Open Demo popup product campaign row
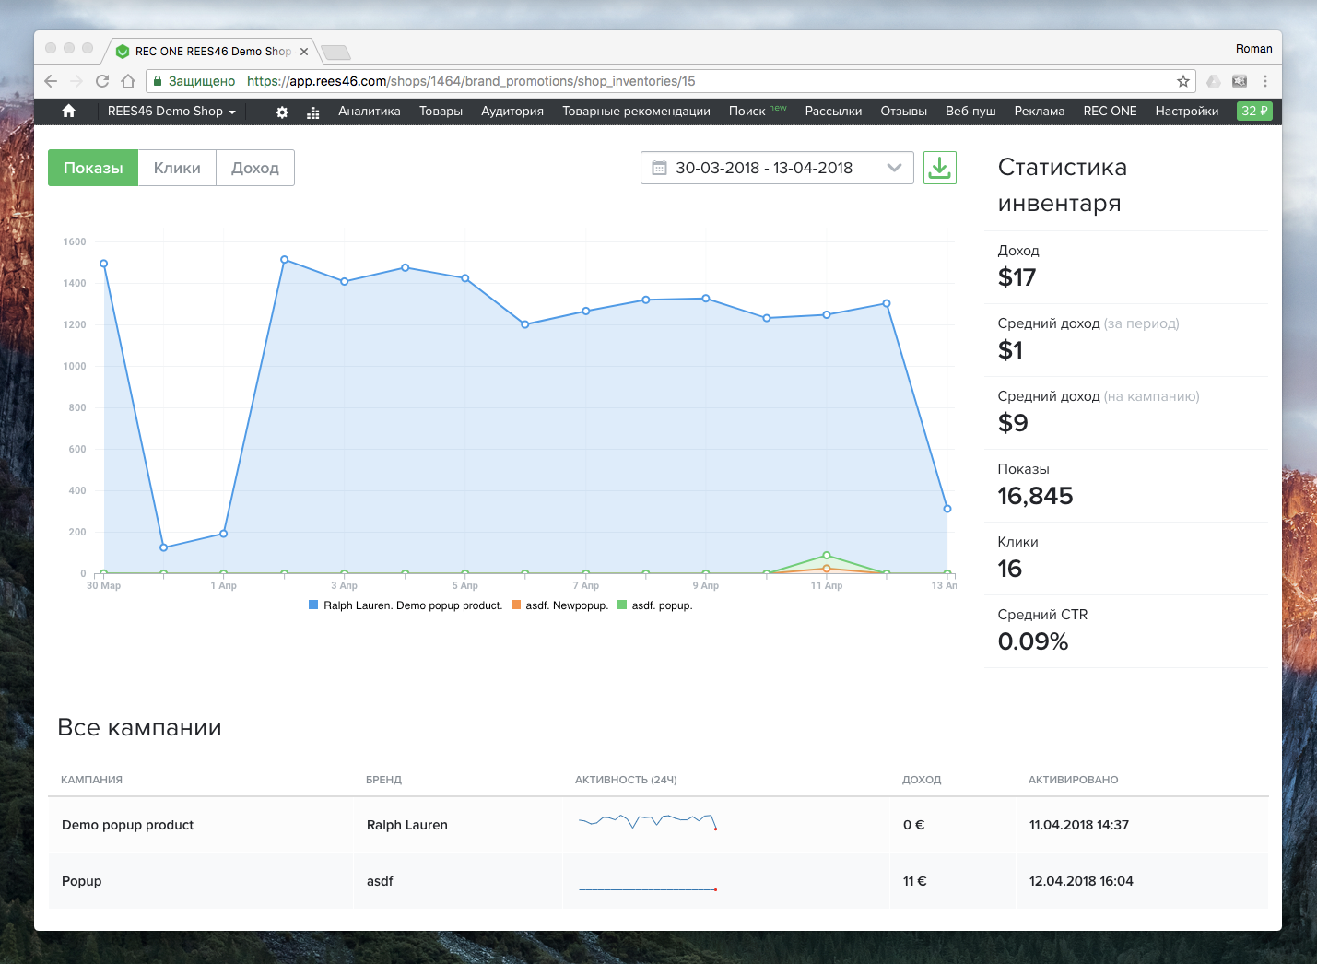The width and height of the screenshot is (1317, 964). point(128,825)
